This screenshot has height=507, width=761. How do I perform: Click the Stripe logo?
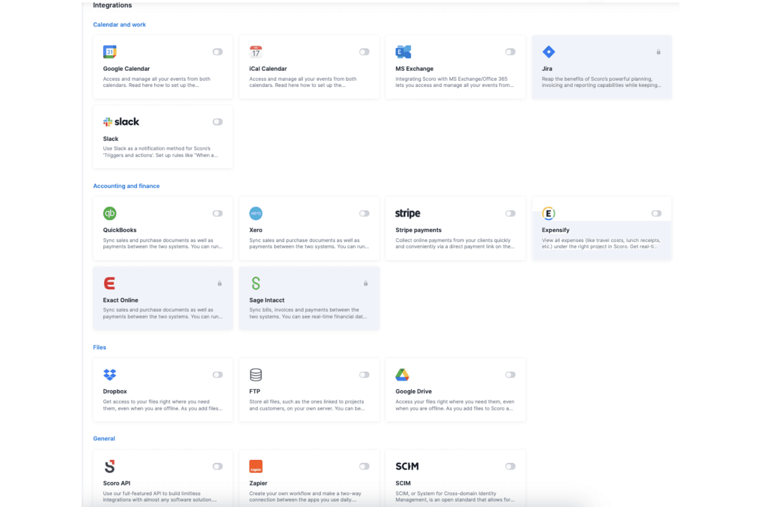pos(408,213)
